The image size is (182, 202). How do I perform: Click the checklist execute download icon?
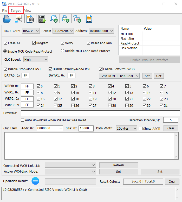[x=42, y=19]
